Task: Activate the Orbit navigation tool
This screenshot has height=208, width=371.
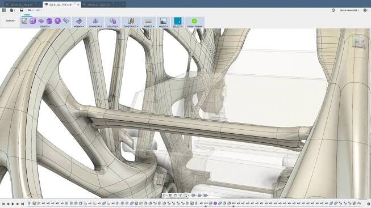Action: [x=164, y=196]
